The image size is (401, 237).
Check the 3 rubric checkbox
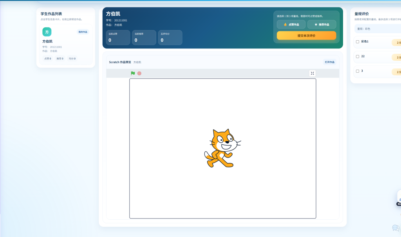(358, 71)
